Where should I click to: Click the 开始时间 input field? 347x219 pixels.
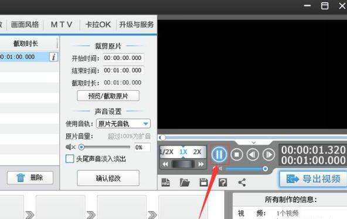pos(123,58)
